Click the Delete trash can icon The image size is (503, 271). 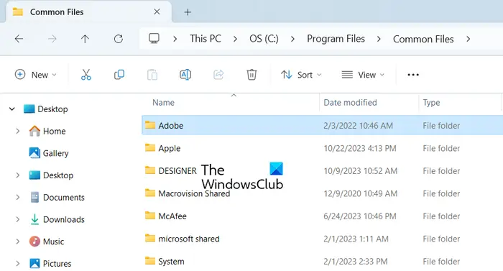coord(251,75)
